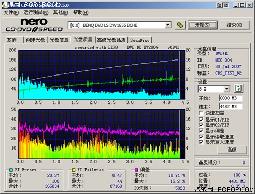Open the 运行测试(R) menu
The width and height of the screenshot is (255, 194).
coord(36,13)
